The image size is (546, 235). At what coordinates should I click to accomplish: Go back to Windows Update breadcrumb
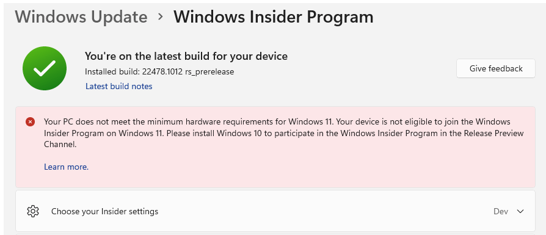(81, 16)
